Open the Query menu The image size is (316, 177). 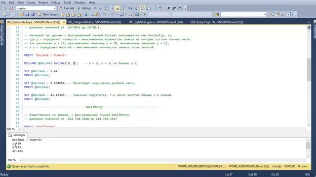point(31,2)
